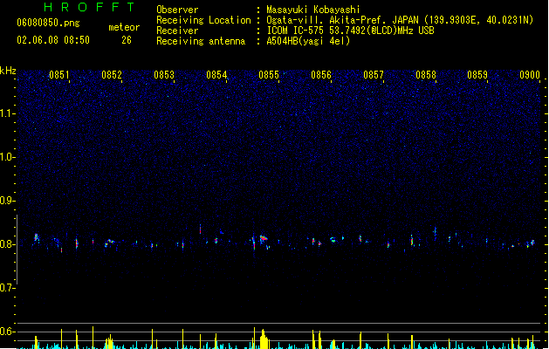Click the HROFFT title text
The height and width of the screenshot is (349, 549).
[89, 7]
